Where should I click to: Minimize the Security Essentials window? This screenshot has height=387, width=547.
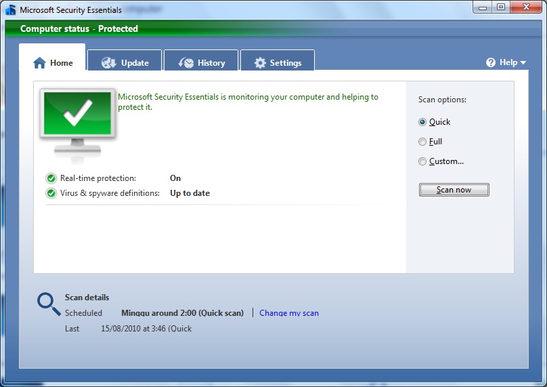click(x=483, y=7)
